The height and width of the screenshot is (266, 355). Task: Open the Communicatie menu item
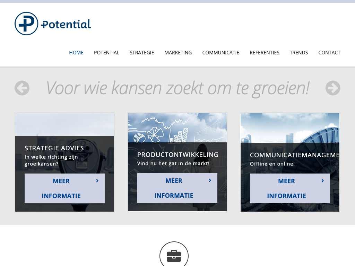[220, 53]
